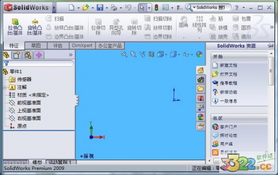Expand the ribbon overflow chevron

(272, 27)
